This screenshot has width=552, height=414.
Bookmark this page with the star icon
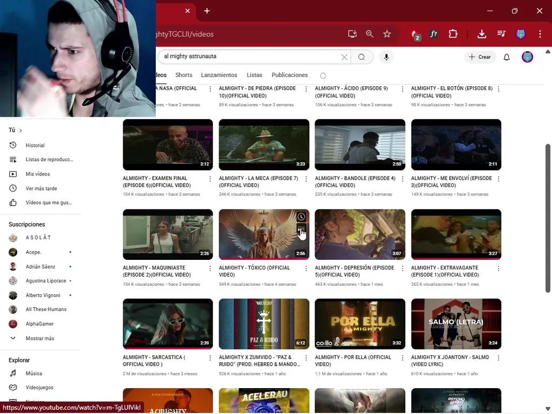387,34
